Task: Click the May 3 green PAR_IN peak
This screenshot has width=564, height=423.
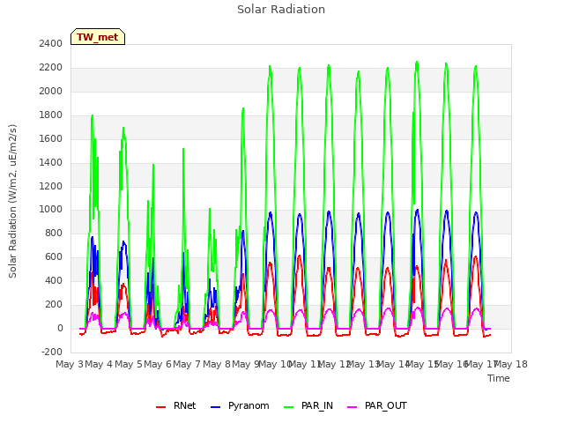Action: coord(93,115)
